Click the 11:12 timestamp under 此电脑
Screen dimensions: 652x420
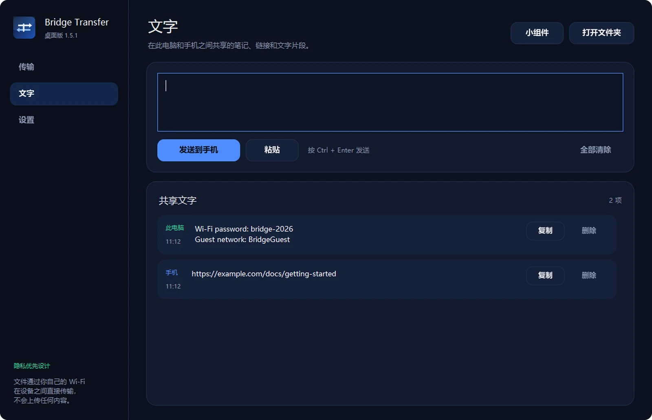[x=173, y=242]
